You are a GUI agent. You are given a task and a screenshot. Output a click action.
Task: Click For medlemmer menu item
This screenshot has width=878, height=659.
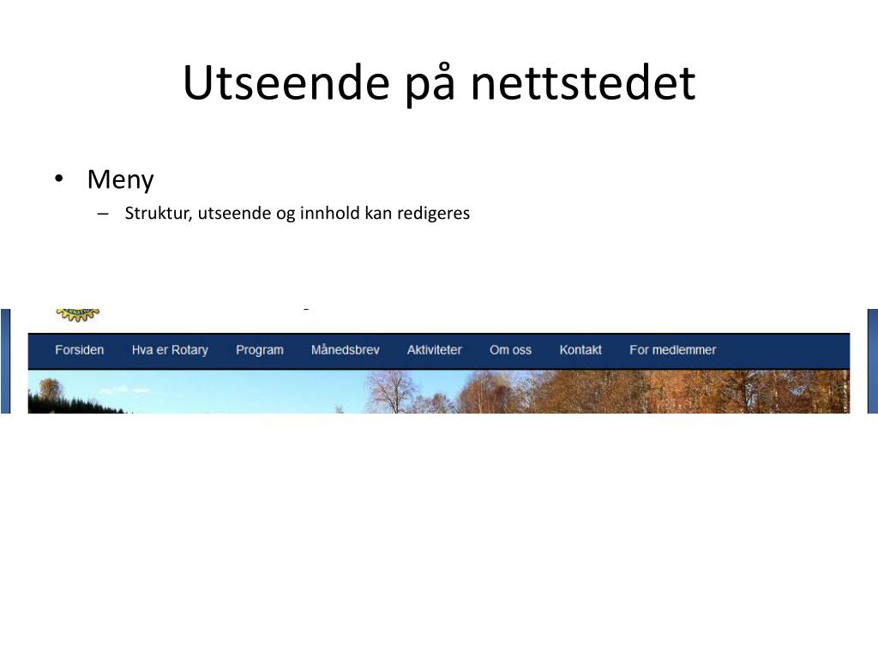point(673,350)
